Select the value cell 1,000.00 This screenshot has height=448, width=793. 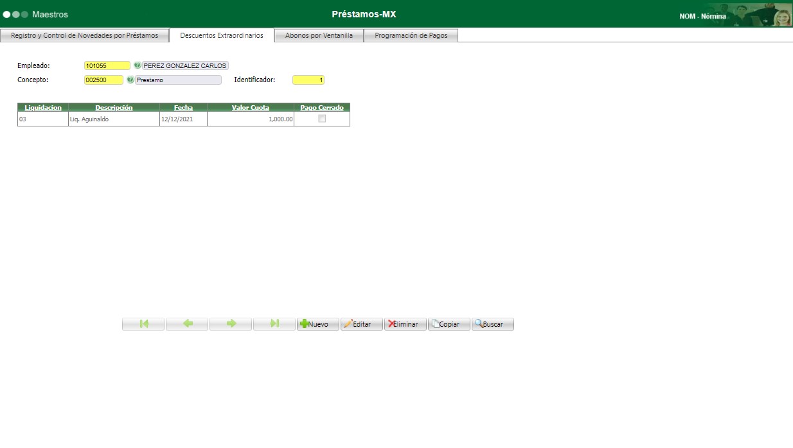(x=251, y=119)
